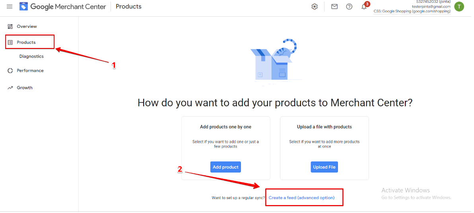Click the Add product button
Image resolution: width=474 pixels, height=213 pixels.
coord(225,167)
